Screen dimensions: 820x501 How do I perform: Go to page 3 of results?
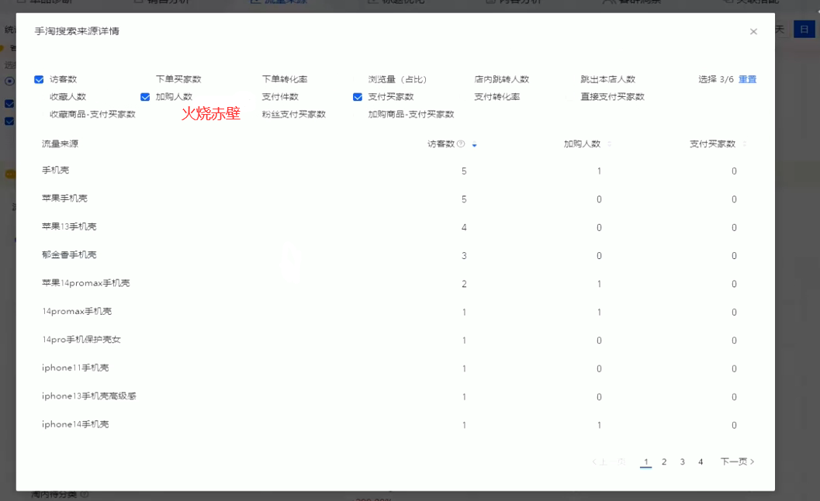tap(683, 461)
